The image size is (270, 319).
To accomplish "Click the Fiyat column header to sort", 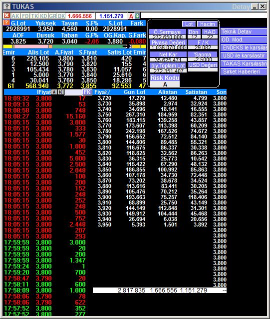I will tap(102, 92).
